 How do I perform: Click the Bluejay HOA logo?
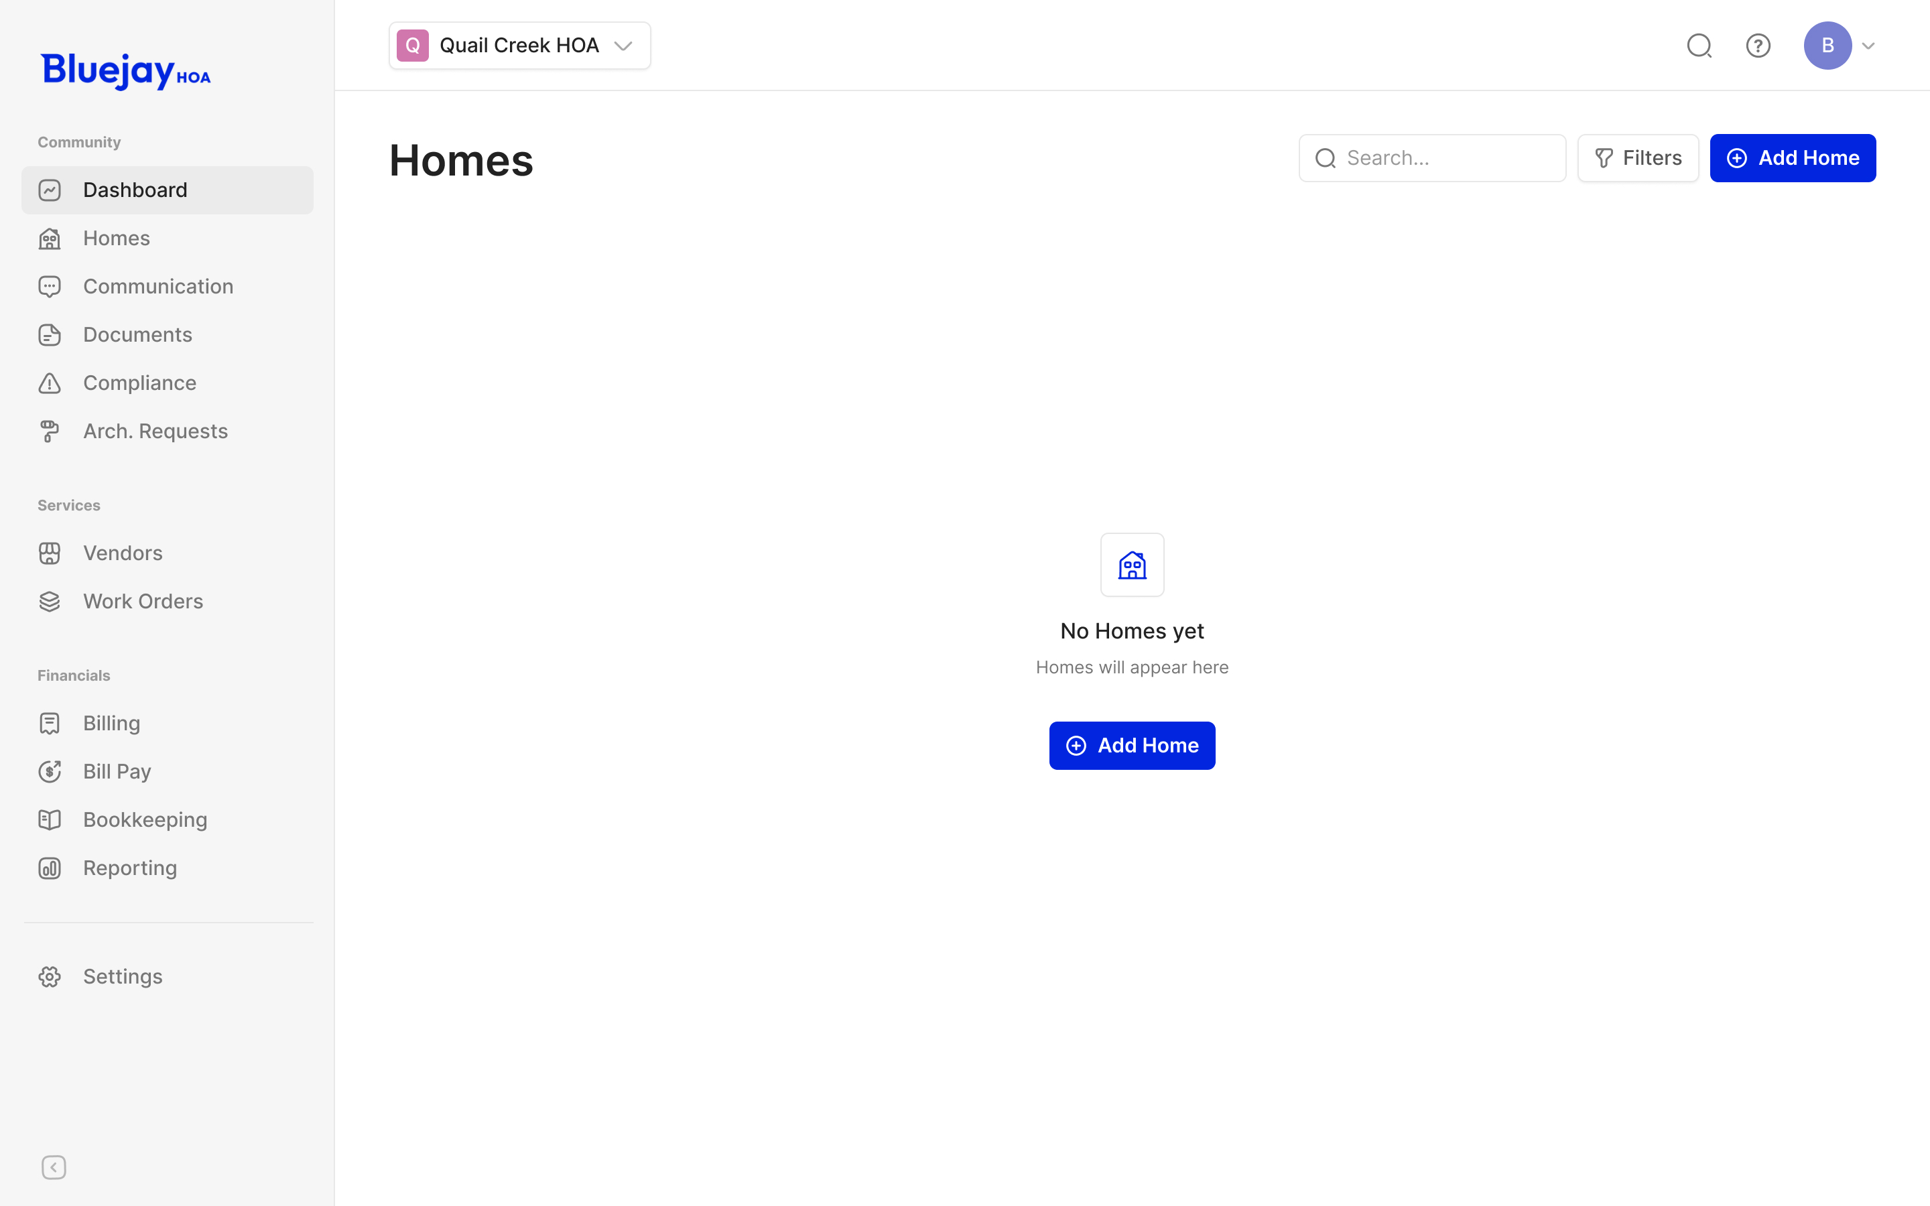(x=126, y=71)
